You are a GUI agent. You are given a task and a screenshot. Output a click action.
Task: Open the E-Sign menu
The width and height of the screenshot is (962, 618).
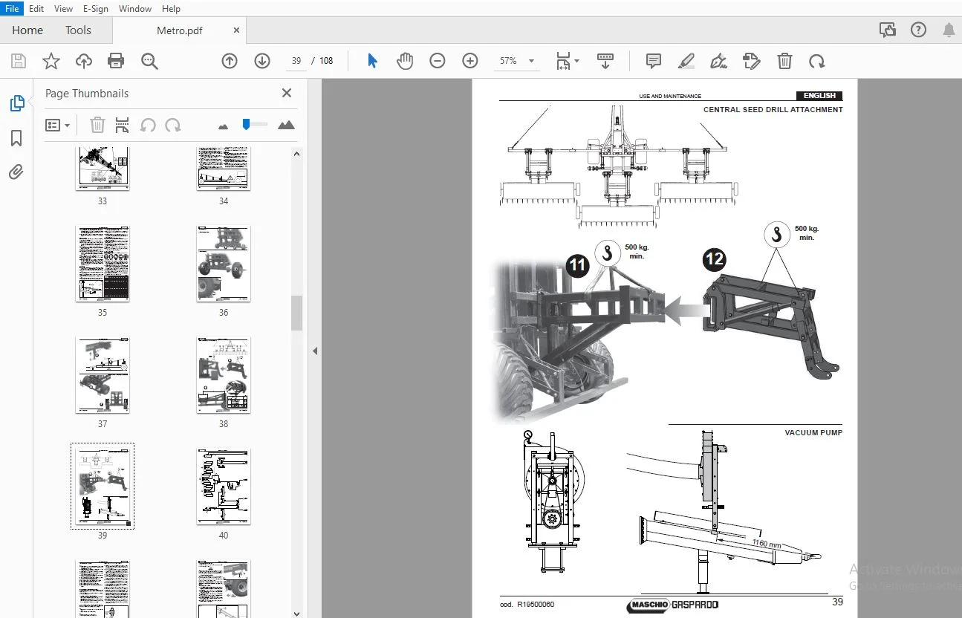click(95, 8)
